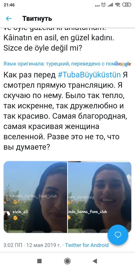The width and height of the screenshot is (135, 270).
Task: Tap the cellular signal bars icon
Action: click(110, 5)
